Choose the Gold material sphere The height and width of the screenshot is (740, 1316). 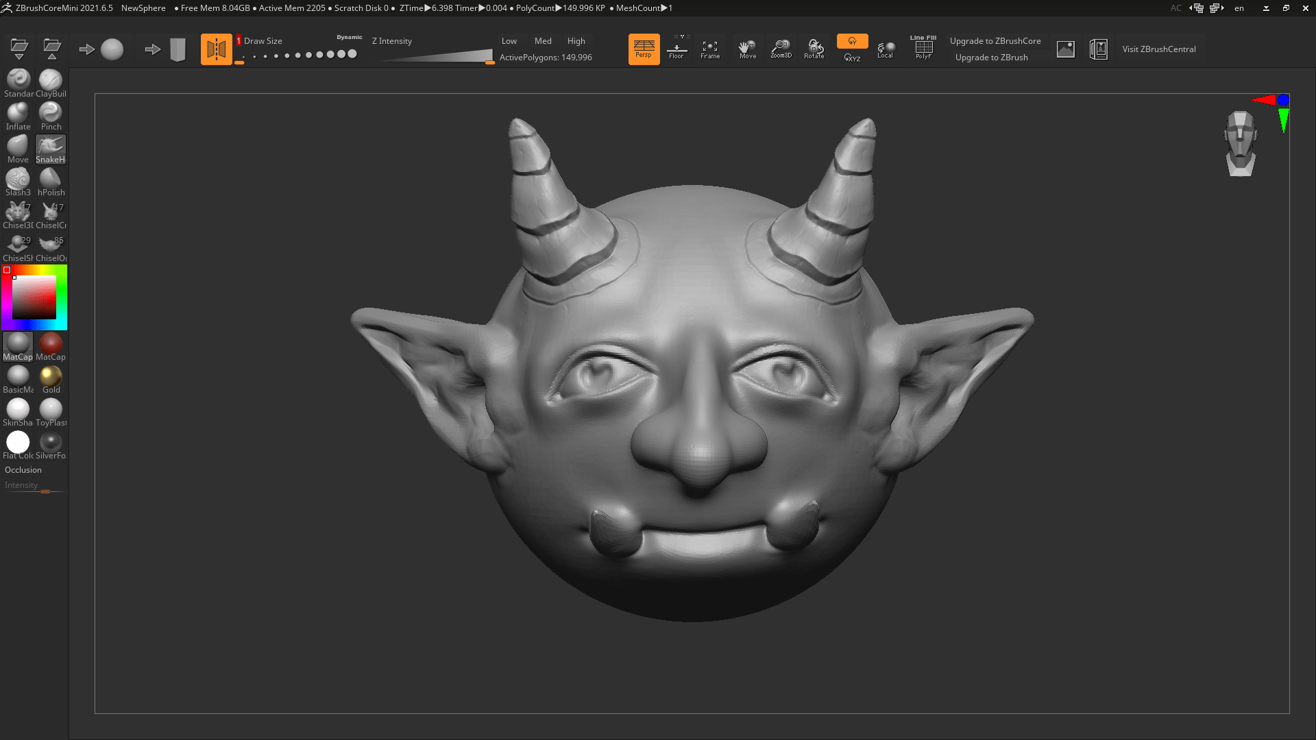click(x=51, y=375)
